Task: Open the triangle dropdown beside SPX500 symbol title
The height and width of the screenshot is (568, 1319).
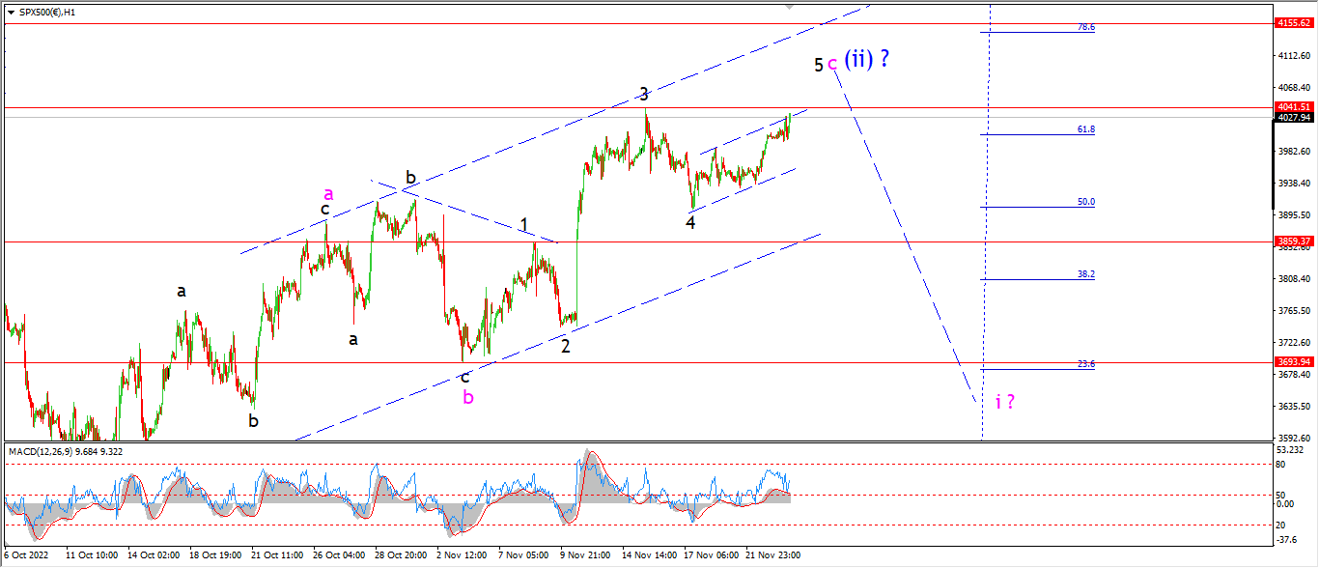Action: 10,11
